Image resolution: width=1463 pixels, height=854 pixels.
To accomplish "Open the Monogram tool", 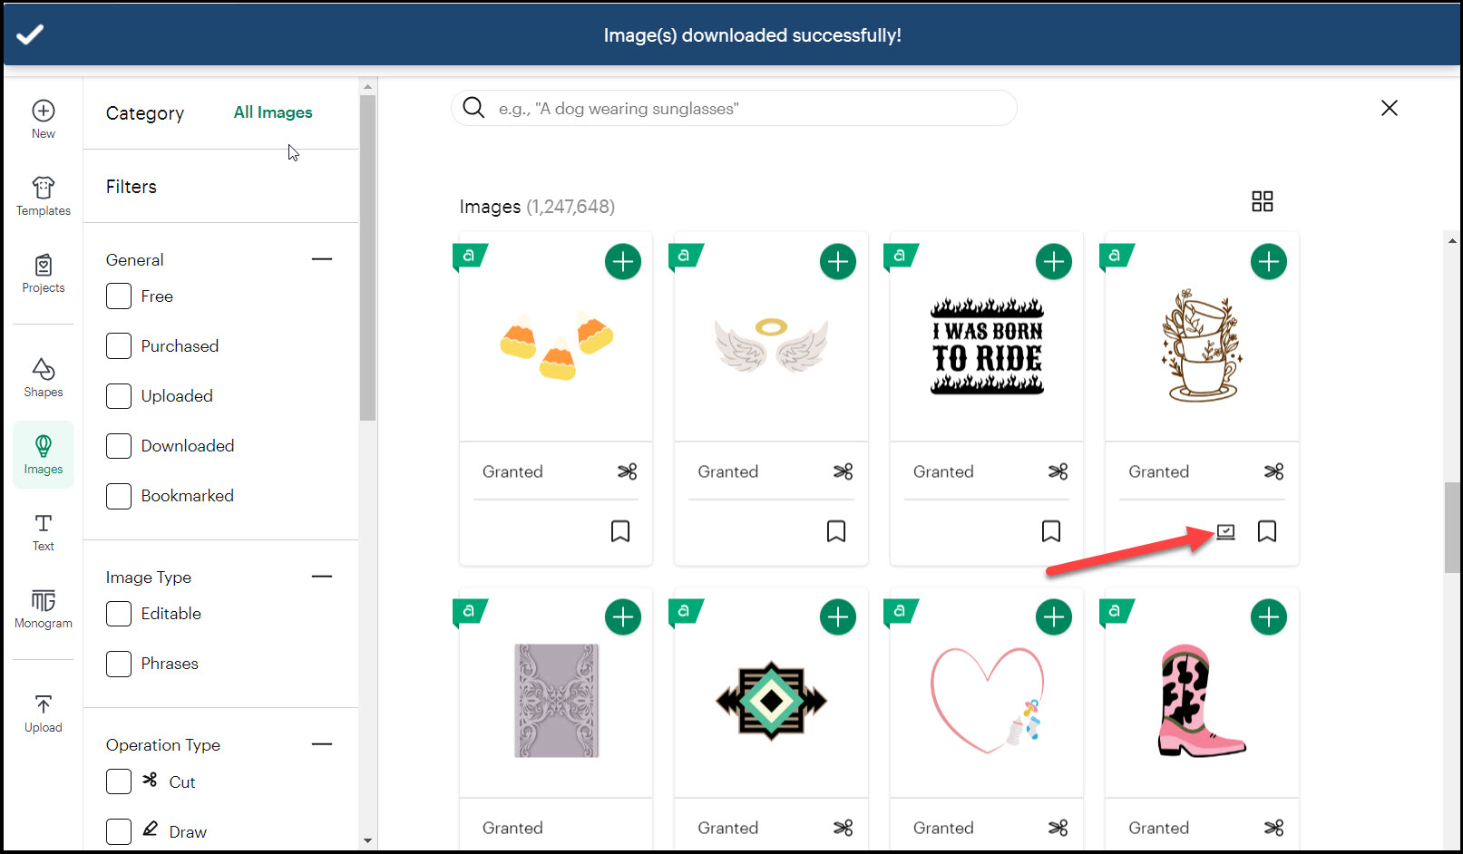I will click(x=44, y=608).
